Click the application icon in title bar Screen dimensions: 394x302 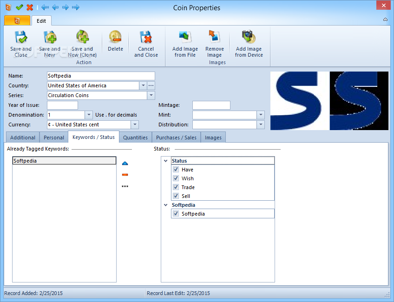click(x=8, y=7)
